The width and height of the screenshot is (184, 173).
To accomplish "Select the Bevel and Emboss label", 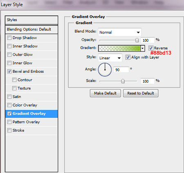I will 28,71.
